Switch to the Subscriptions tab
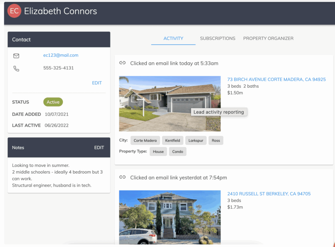Screen dimensions: 335x247 click(x=218, y=38)
